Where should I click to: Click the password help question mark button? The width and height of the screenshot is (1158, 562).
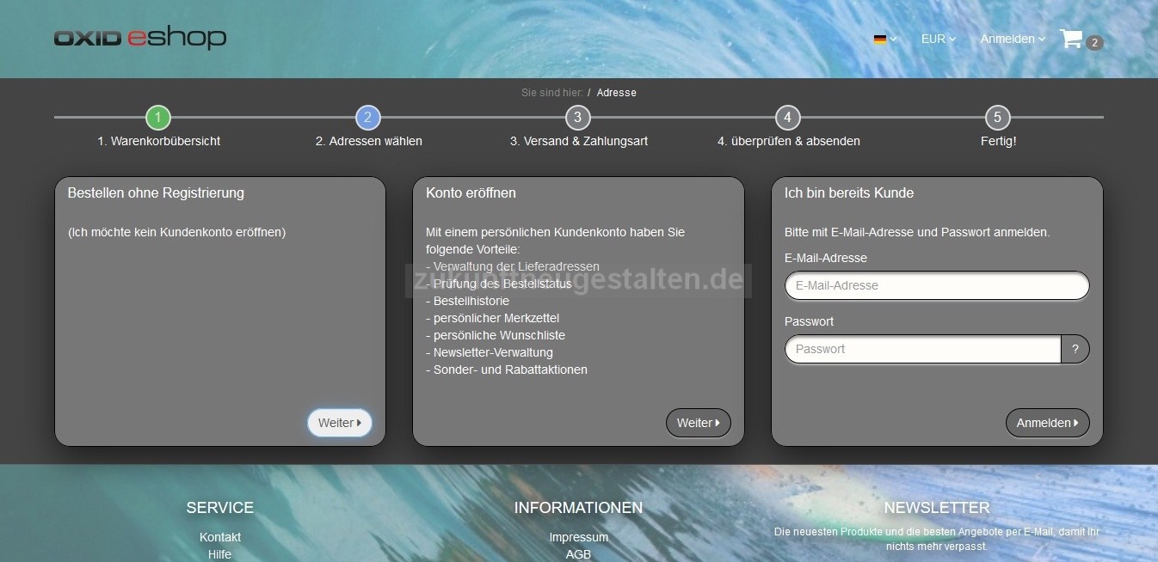1075,349
